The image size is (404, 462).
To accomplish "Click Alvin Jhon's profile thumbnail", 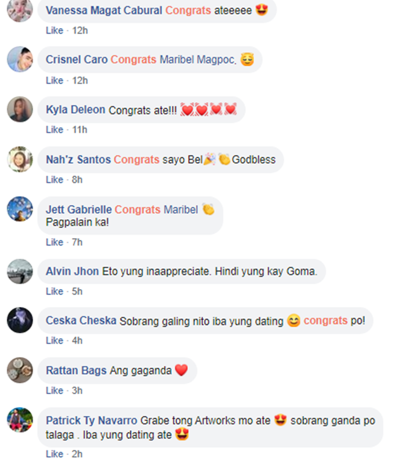I will click(20, 271).
